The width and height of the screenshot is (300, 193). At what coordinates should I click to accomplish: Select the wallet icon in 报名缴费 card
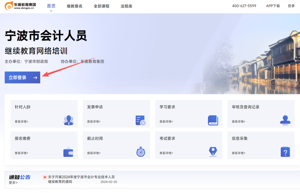click(68, 152)
